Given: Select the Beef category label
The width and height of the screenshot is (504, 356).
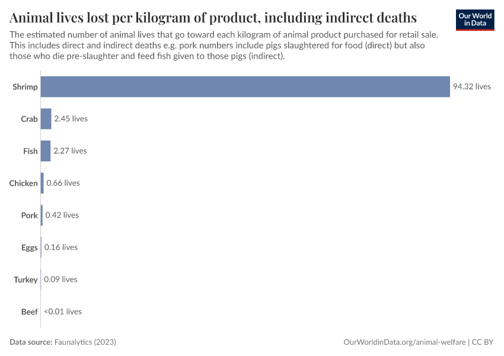Looking at the screenshot, I should 29,311.
